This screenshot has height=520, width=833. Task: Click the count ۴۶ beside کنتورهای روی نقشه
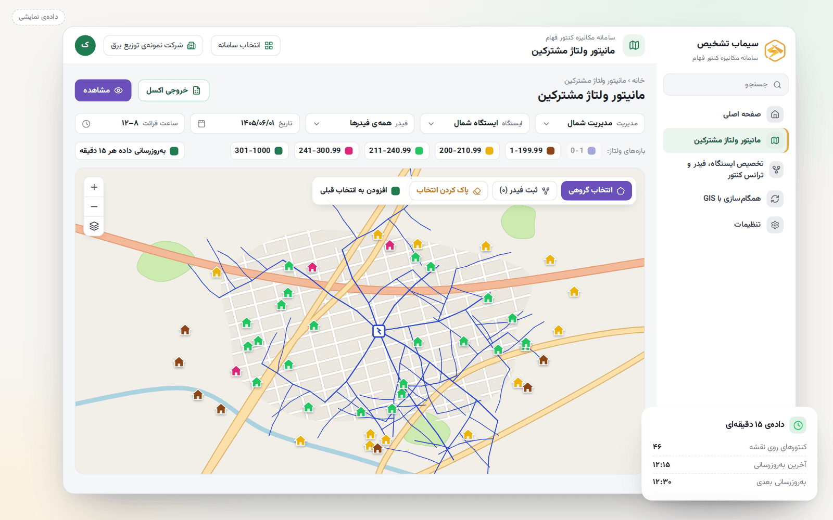[657, 447]
